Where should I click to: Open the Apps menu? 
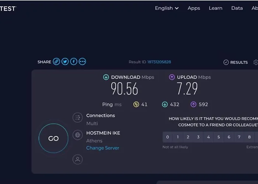pos(194,8)
